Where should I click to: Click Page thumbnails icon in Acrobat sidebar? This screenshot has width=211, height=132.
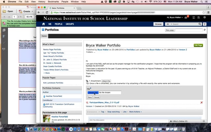pyautogui.click(x=4, y=30)
